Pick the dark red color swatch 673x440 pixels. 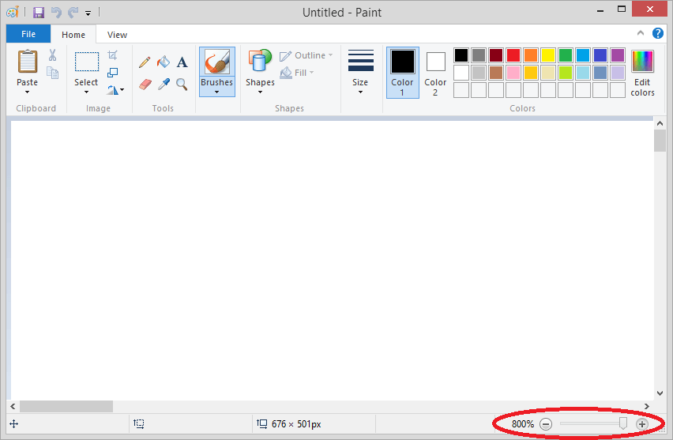click(496, 55)
